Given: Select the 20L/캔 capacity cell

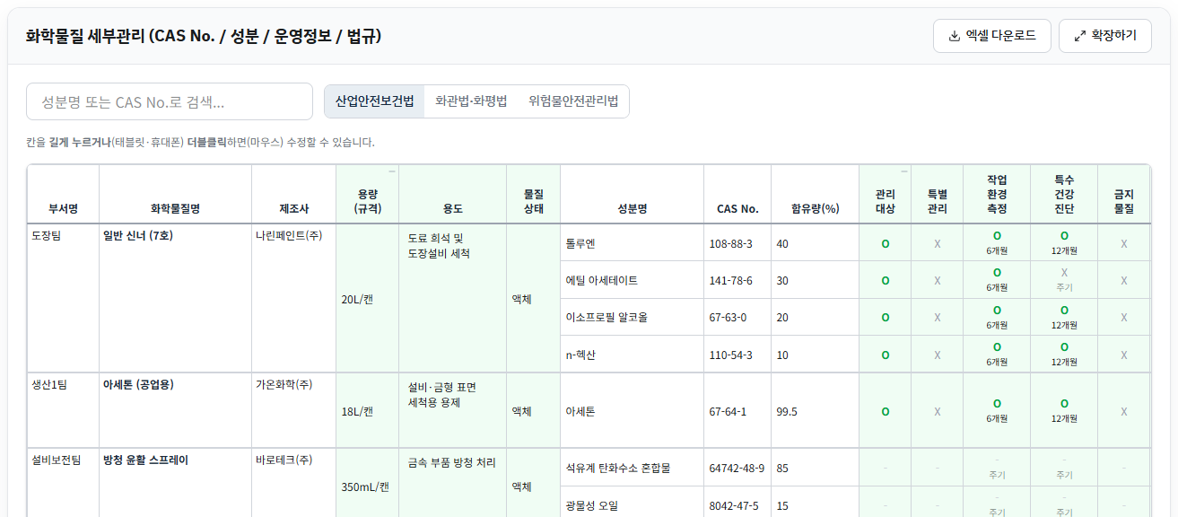Looking at the screenshot, I should 367,298.
